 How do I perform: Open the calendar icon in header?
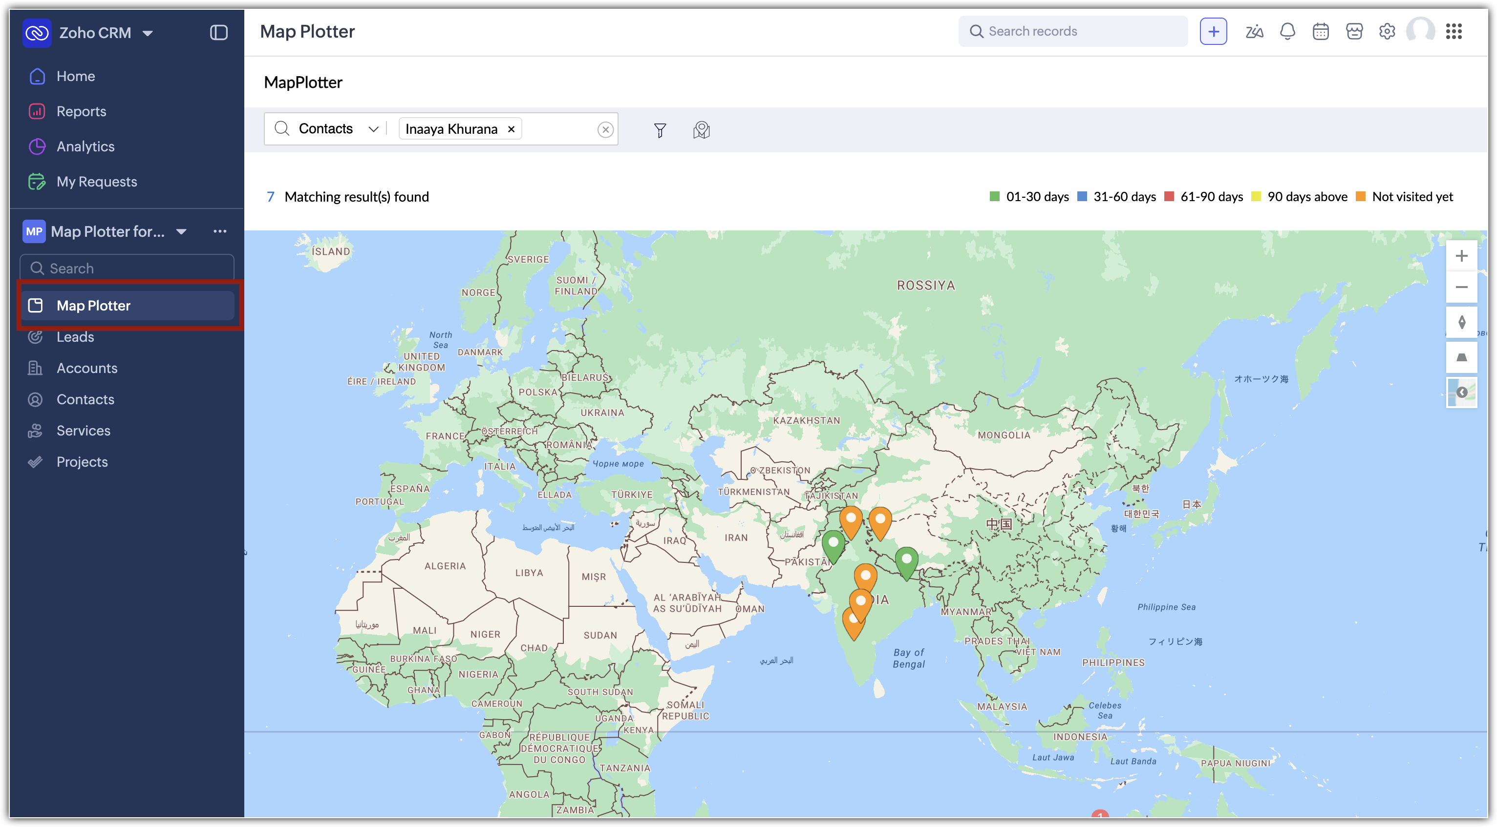click(1321, 31)
